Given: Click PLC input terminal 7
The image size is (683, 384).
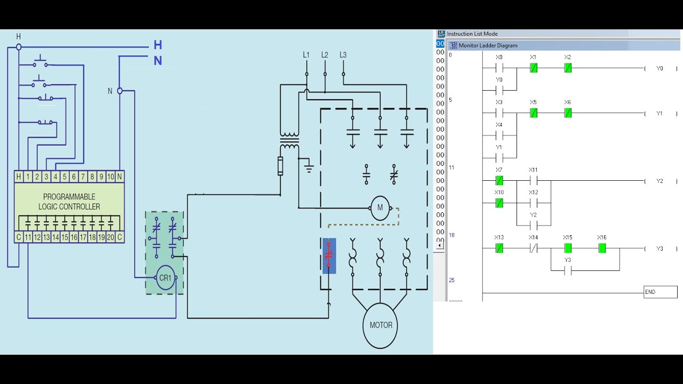Looking at the screenshot, I should 83,177.
